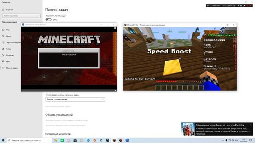The image size is (255, 143).
Task: Click the taskbar clock and date
Action: click(243, 140)
